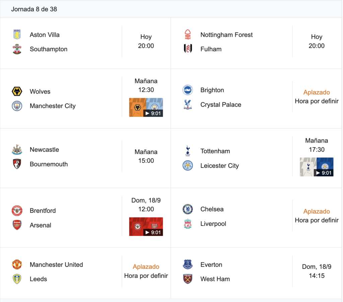Play the Wolves vs Manchester City preview video
This screenshot has height=302, width=343.
coord(146,107)
